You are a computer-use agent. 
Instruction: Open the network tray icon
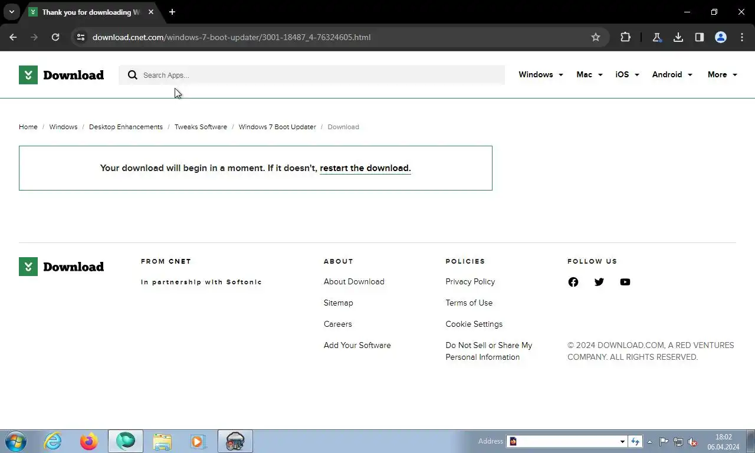pyautogui.click(x=678, y=441)
